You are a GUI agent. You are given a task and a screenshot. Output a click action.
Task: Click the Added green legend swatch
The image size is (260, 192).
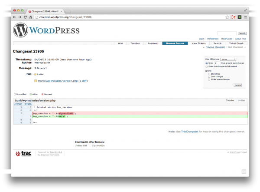(30, 94)
